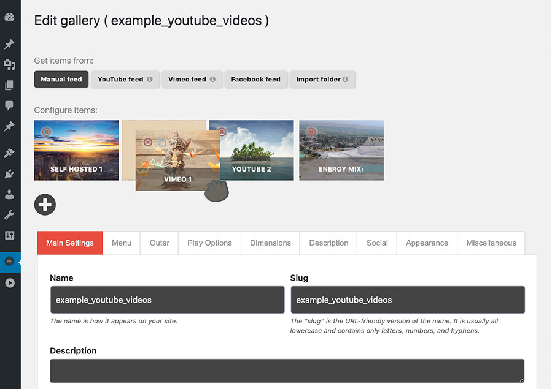Choose Facebook feed as source
This screenshot has height=389, width=552.
[255, 80]
